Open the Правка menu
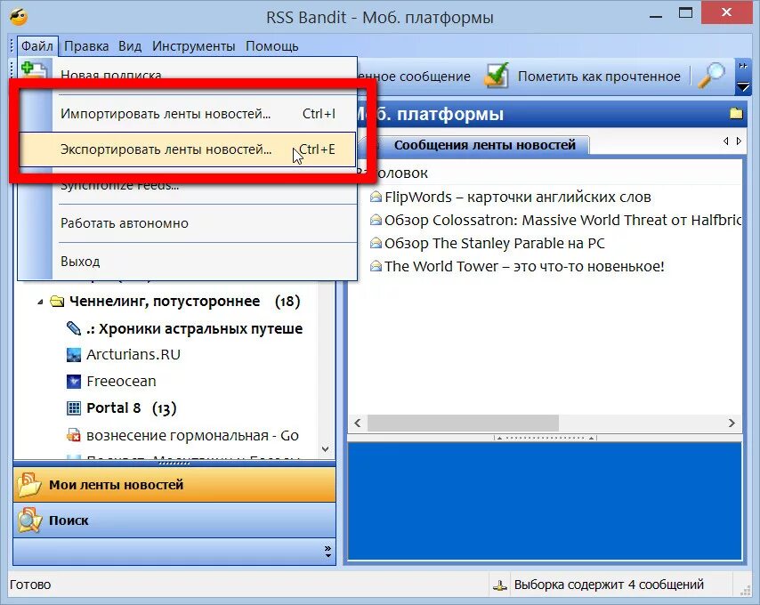 [86, 46]
